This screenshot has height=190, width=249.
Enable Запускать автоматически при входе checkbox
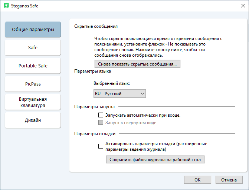pyautogui.click(x=101, y=115)
